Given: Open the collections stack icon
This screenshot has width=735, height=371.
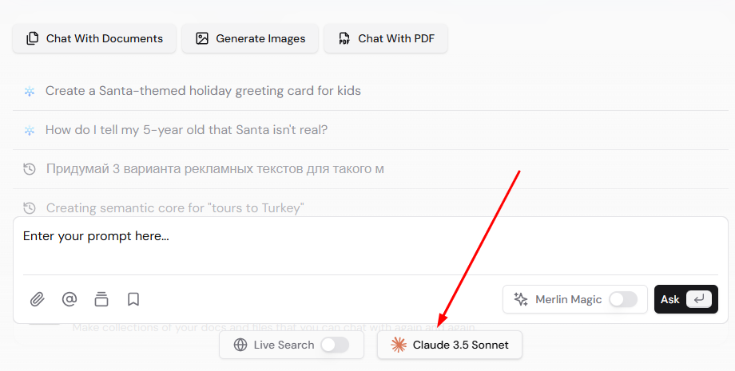Looking at the screenshot, I should pos(101,299).
